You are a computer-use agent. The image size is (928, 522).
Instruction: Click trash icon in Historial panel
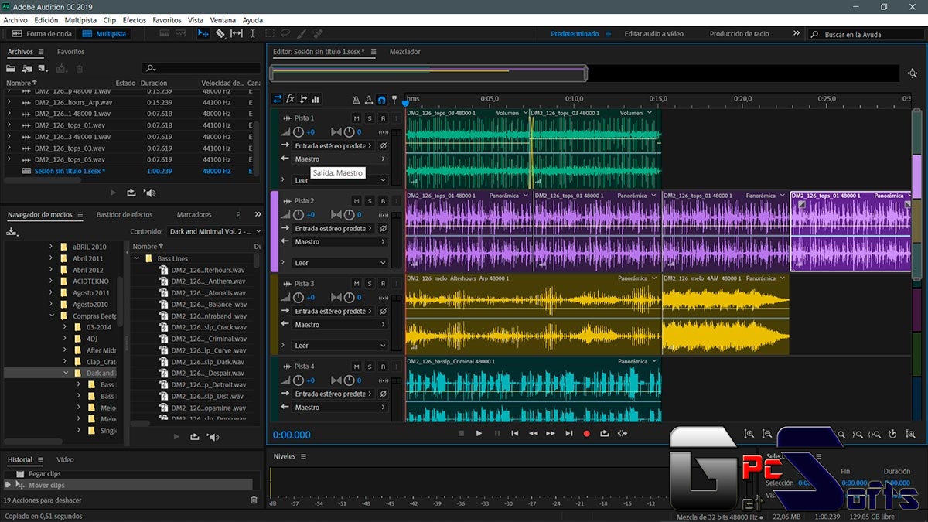point(254,500)
